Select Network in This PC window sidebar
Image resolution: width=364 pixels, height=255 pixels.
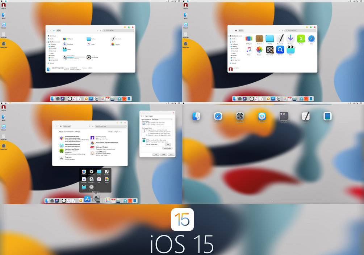point(51,63)
